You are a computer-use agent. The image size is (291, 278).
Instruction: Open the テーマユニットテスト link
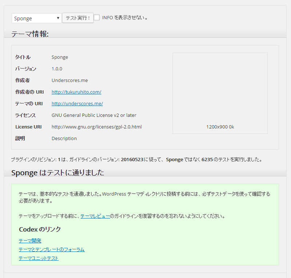[39, 258]
